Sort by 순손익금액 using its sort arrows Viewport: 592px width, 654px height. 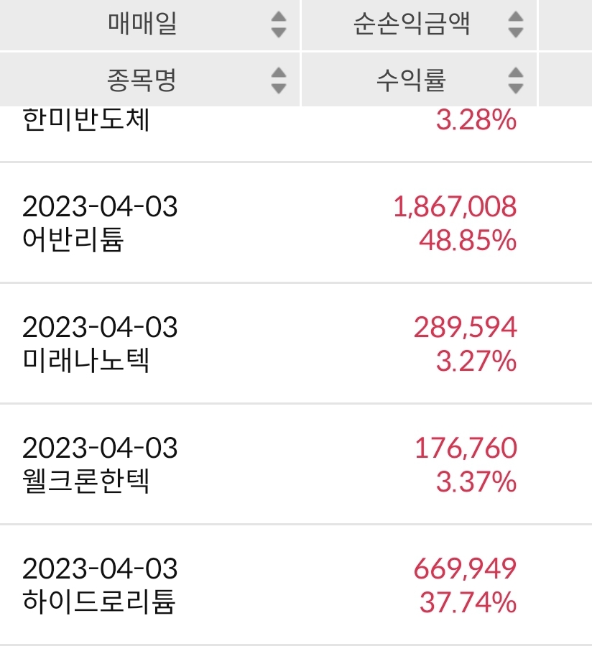pyautogui.click(x=515, y=24)
